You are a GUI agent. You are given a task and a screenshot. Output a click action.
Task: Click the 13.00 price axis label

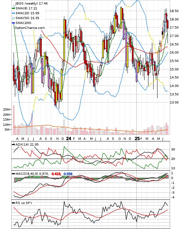coord(174,102)
